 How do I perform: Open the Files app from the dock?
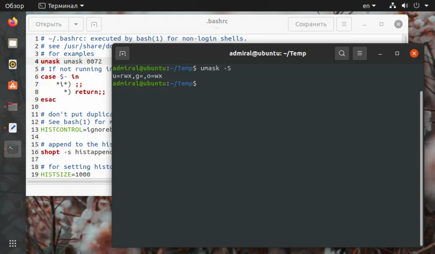pyautogui.click(x=12, y=43)
